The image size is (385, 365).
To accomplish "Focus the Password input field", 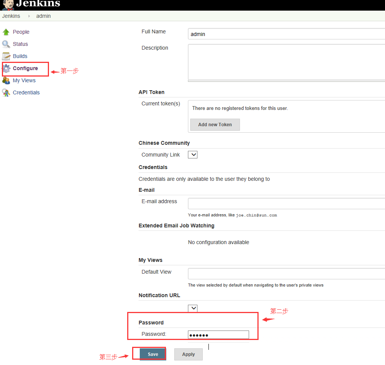I will 218,335.
